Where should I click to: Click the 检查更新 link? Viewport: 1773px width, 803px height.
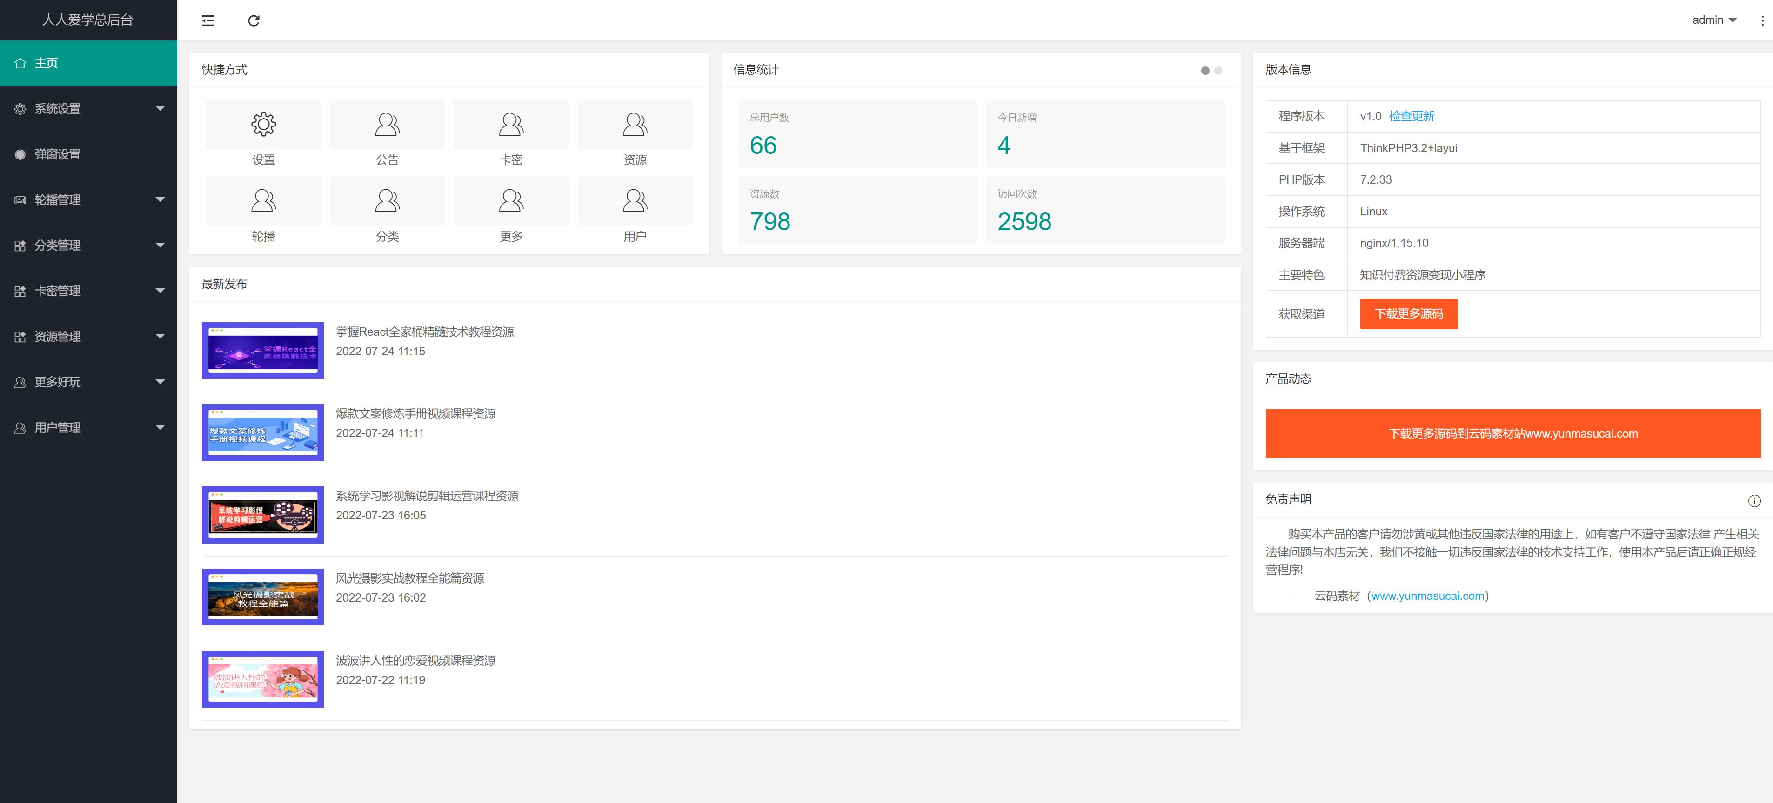point(1411,116)
